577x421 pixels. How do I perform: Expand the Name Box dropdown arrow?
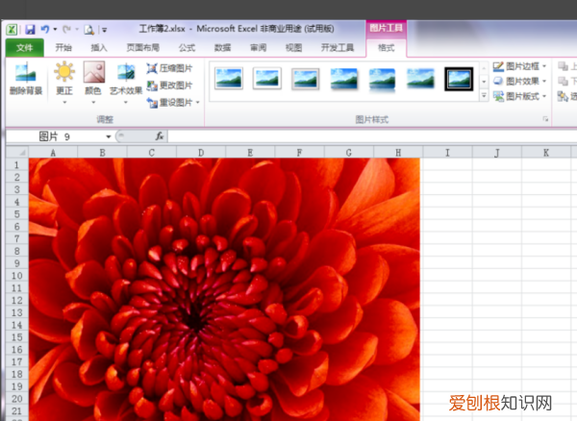(x=108, y=136)
